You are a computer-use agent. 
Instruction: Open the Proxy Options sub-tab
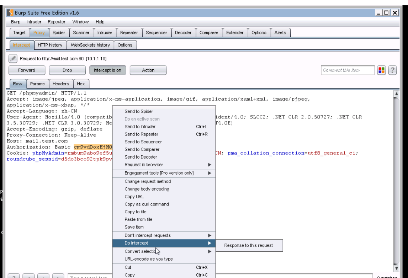[125, 45]
